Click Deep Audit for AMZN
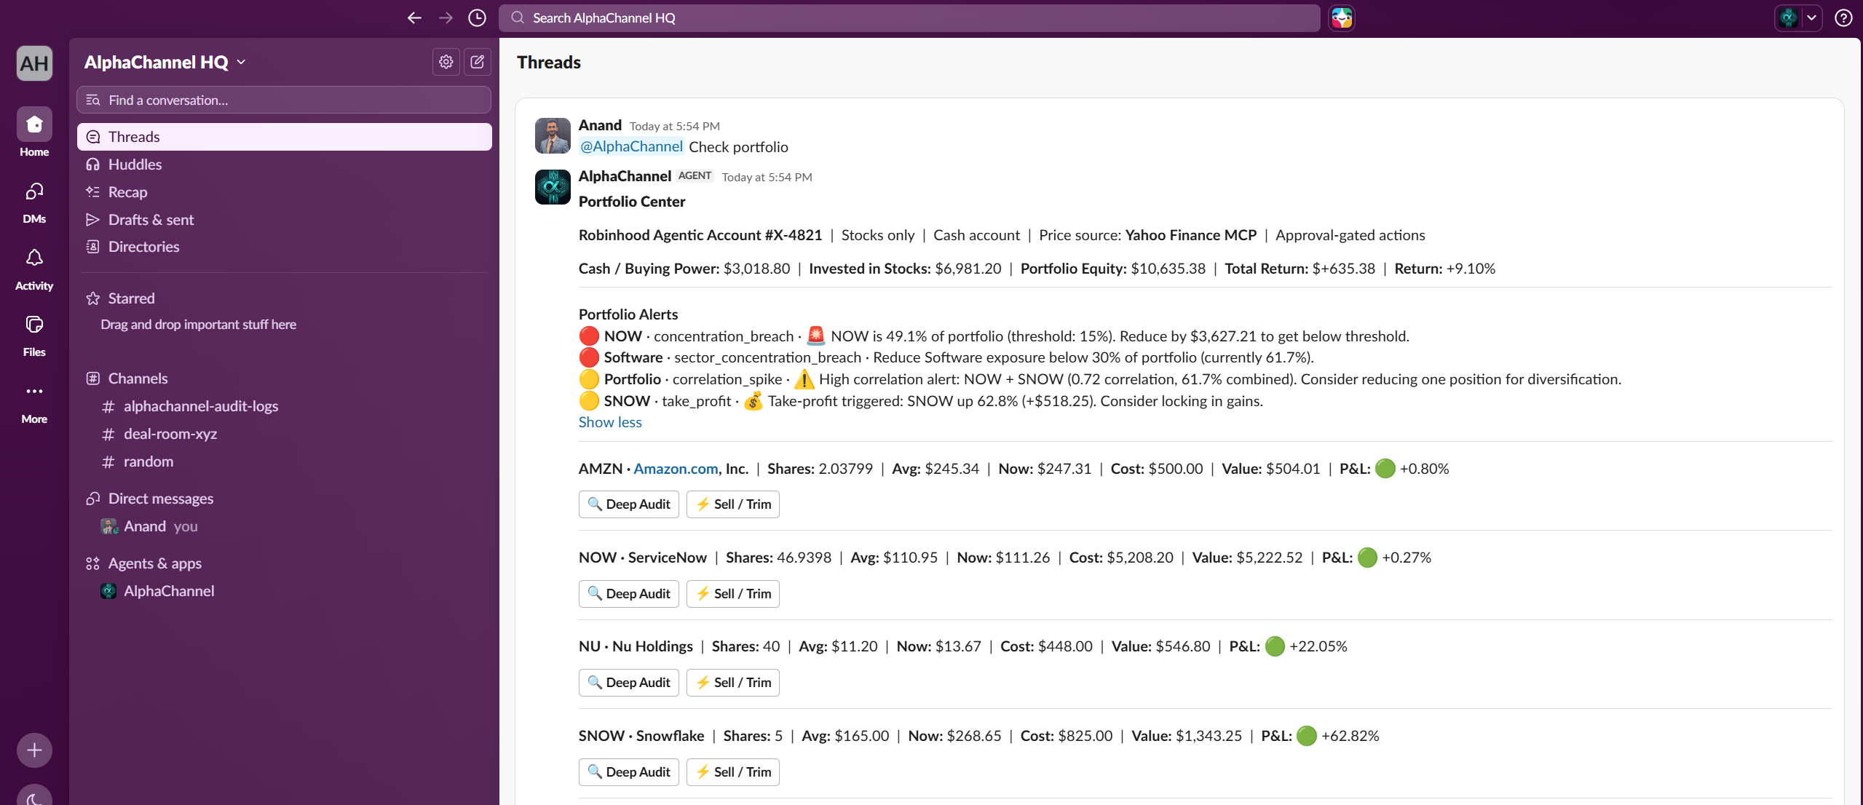Screen dimensions: 1863x805 629,504
